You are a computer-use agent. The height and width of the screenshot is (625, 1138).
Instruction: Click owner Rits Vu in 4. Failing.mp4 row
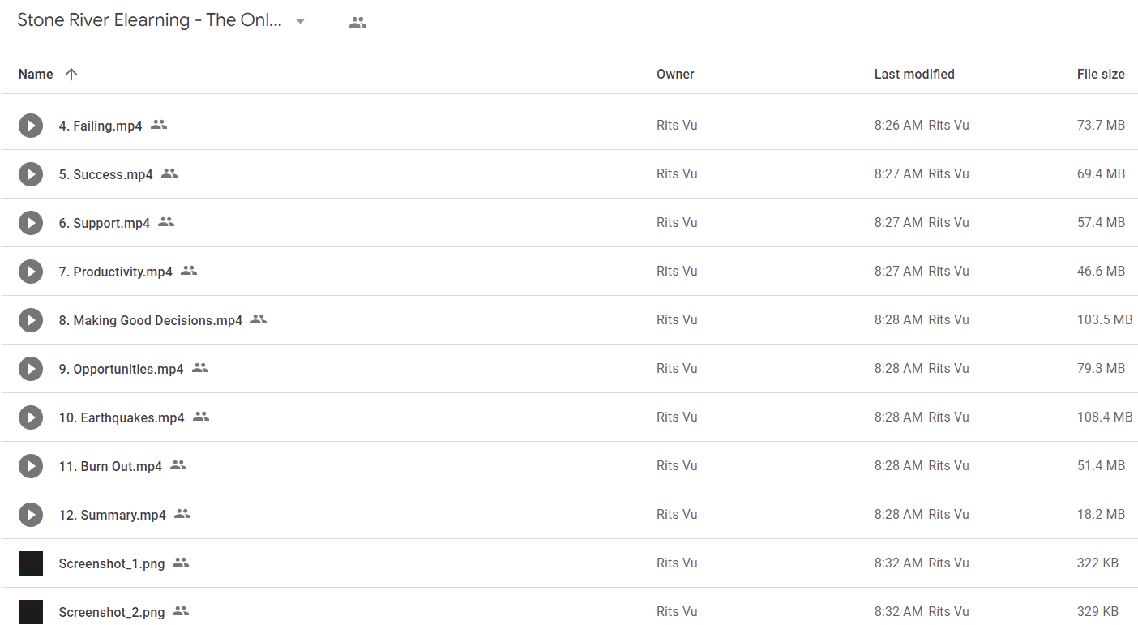point(677,126)
